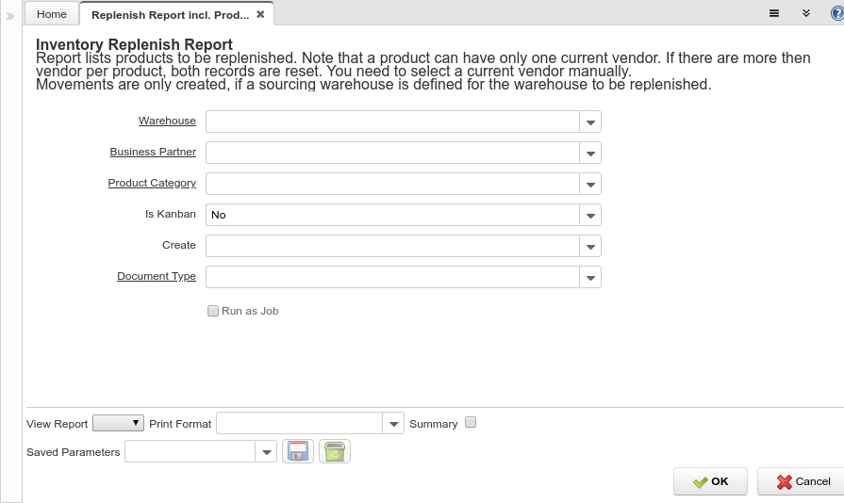
Task: Click the delete saved parameters trash icon
Action: tap(334, 452)
